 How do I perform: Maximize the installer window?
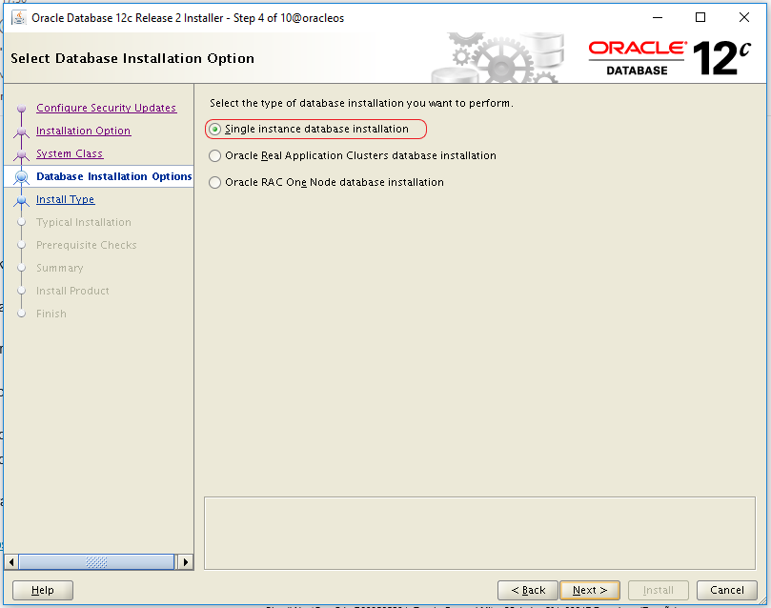tap(700, 18)
